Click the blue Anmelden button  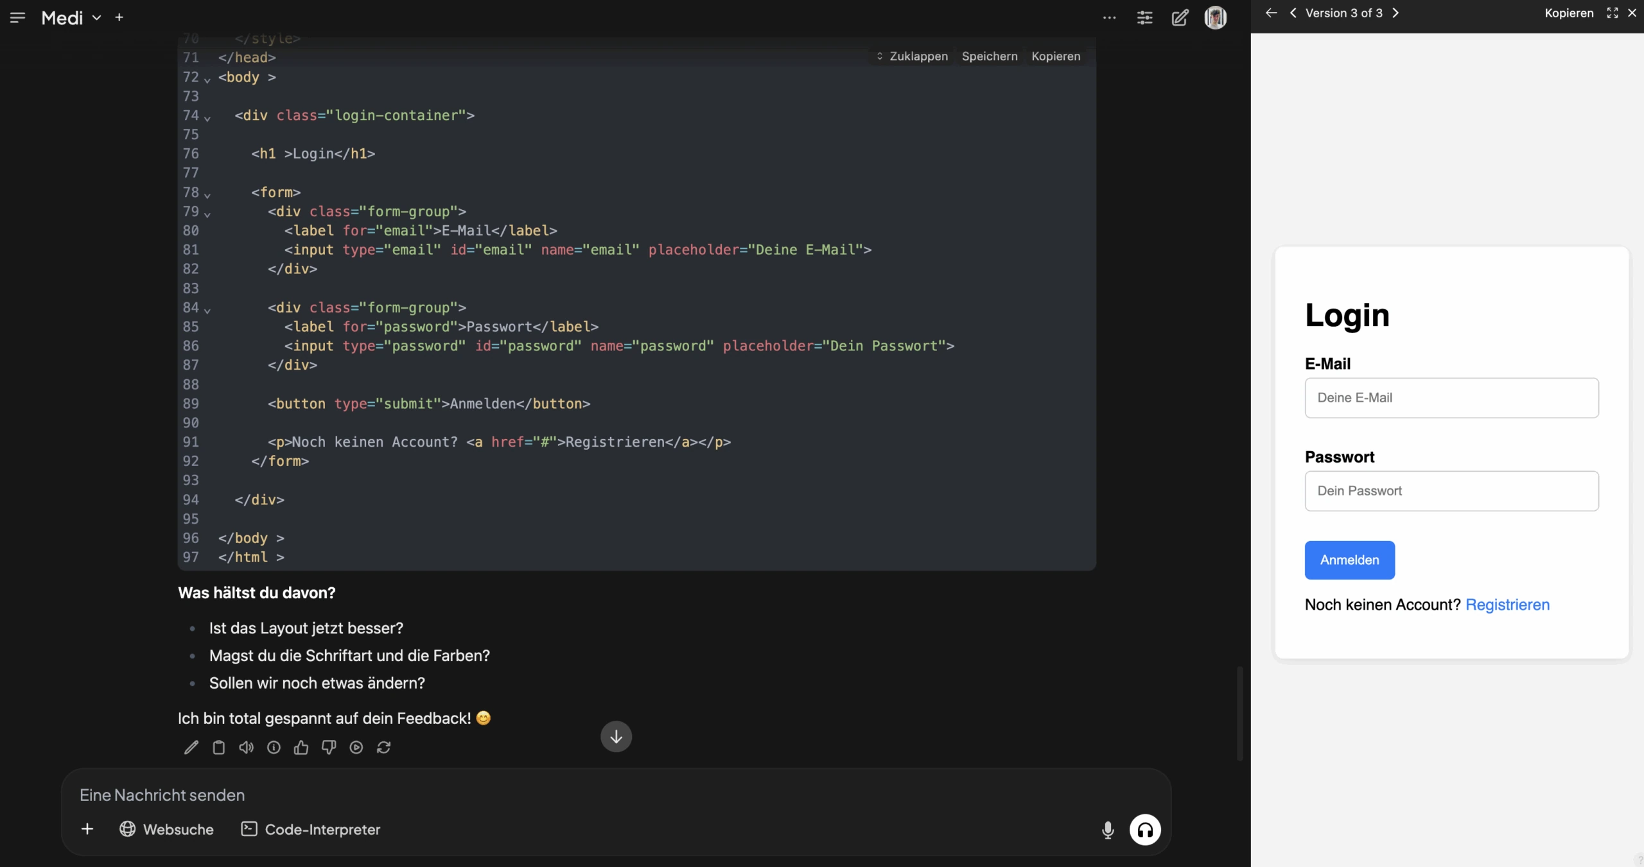point(1349,560)
